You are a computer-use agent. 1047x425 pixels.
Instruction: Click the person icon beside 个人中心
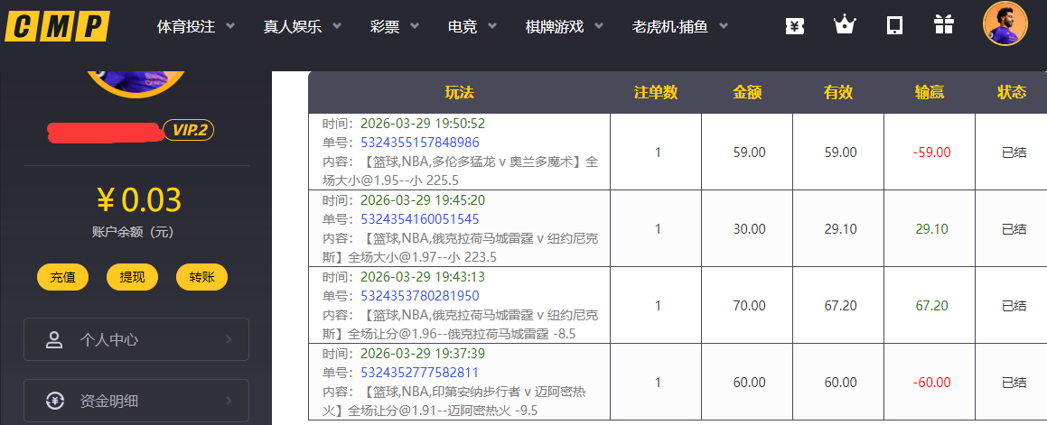coord(54,339)
